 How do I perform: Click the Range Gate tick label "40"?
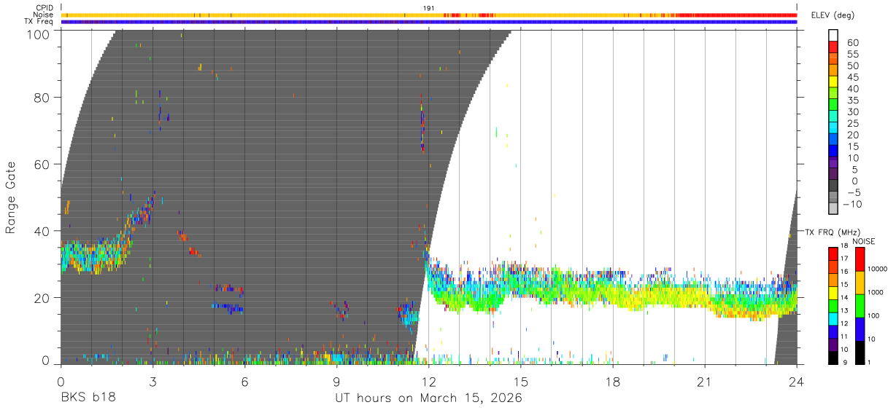(42, 231)
